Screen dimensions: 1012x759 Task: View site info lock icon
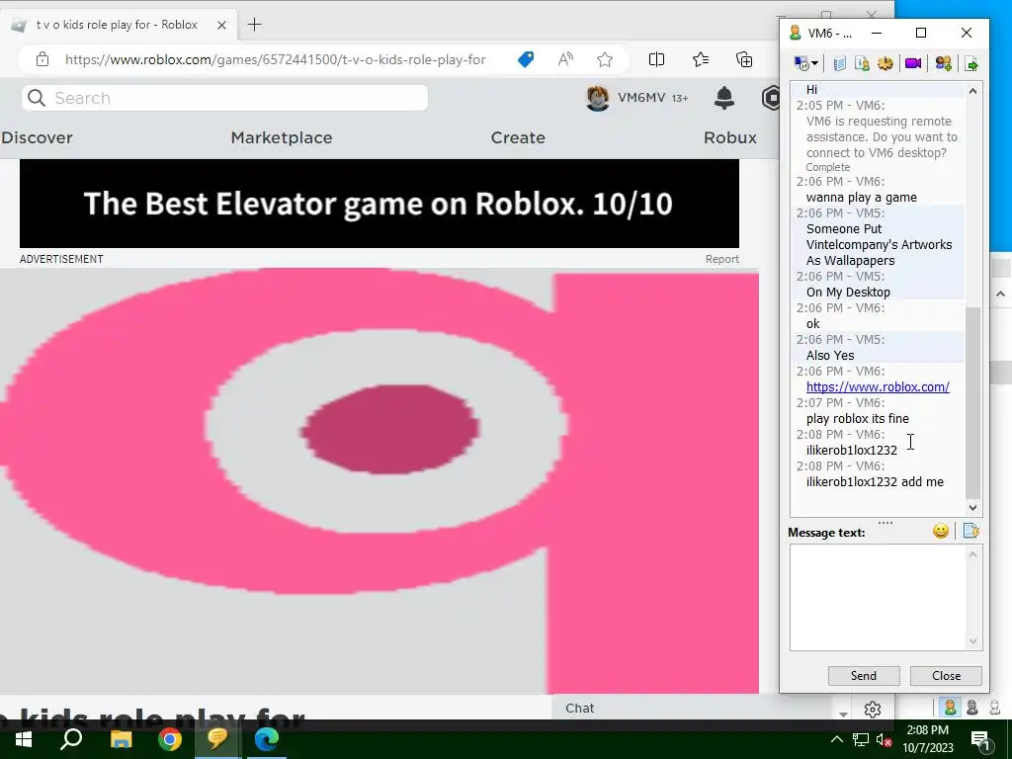(42, 60)
